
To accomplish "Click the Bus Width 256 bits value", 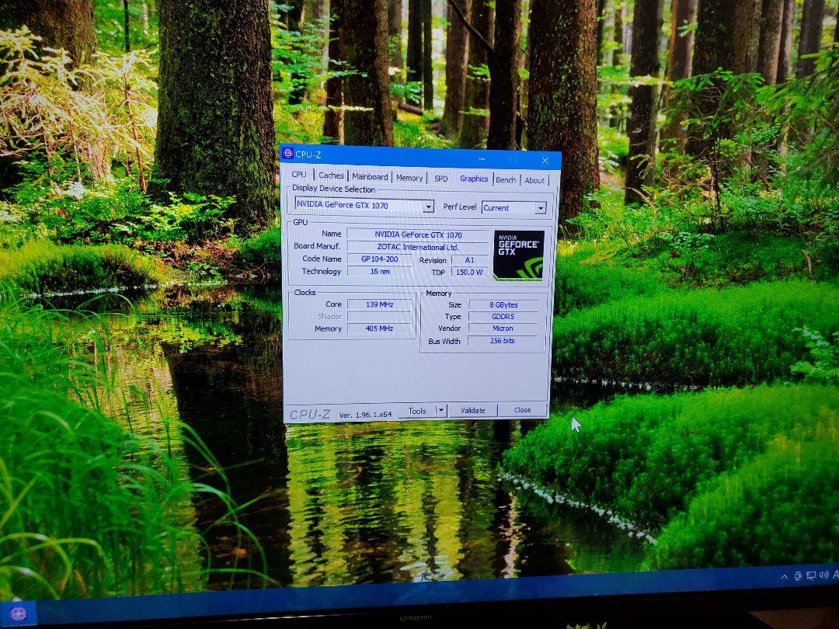I will (x=503, y=341).
